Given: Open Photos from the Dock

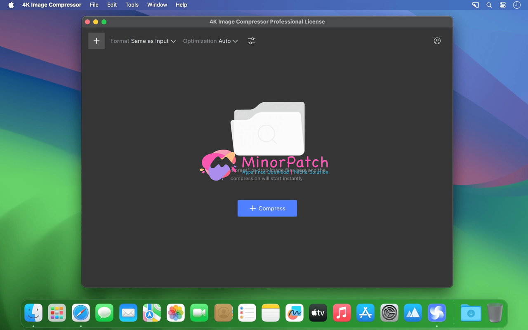Looking at the screenshot, I should [176, 313].
